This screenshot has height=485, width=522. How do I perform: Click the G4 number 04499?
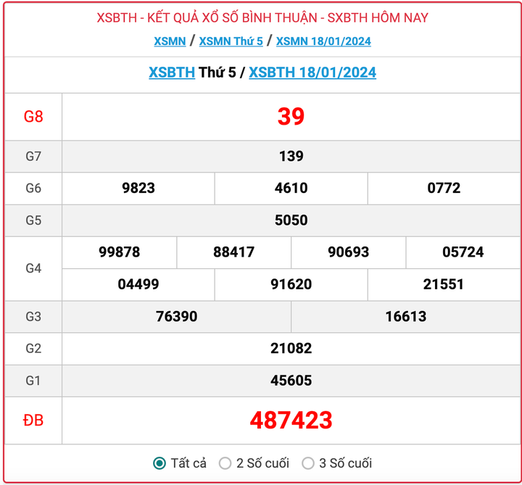[138, 284]
